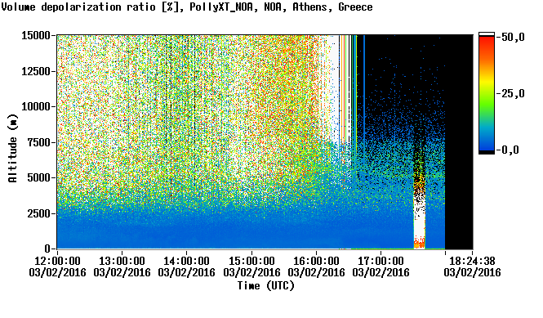
Task: Click the 17:00:00 time axis label
Action: 381,261
